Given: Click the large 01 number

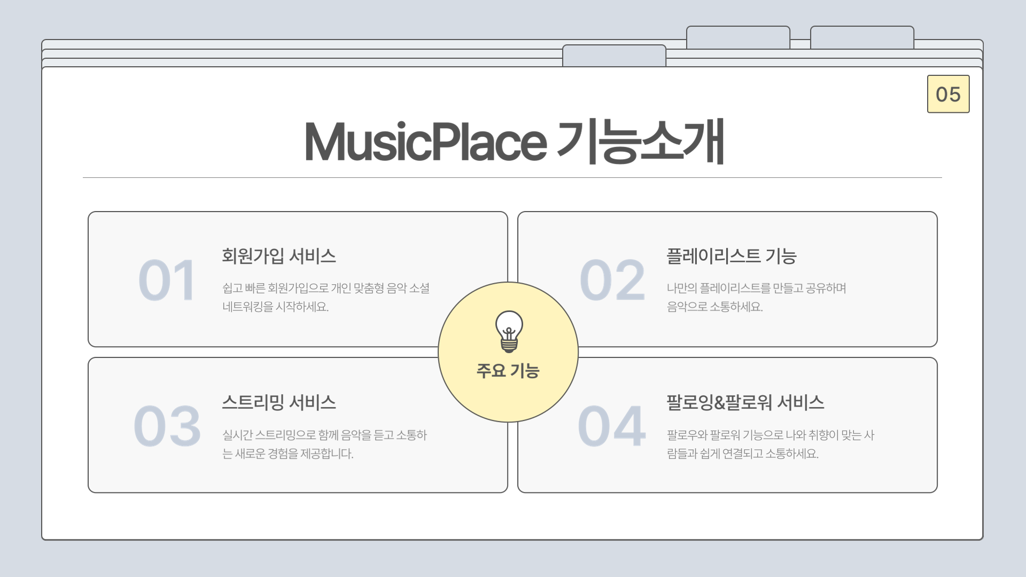Looking at the screenshot, I should (x=167, y=280).
